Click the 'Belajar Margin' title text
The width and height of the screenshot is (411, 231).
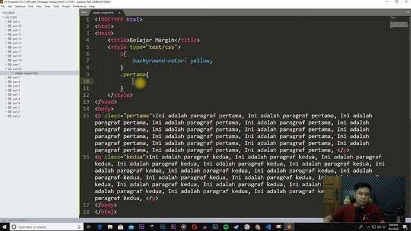[x=152, y=40]
